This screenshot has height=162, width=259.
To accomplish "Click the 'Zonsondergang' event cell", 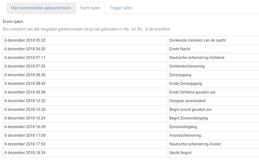I will (x=184, y=127).
